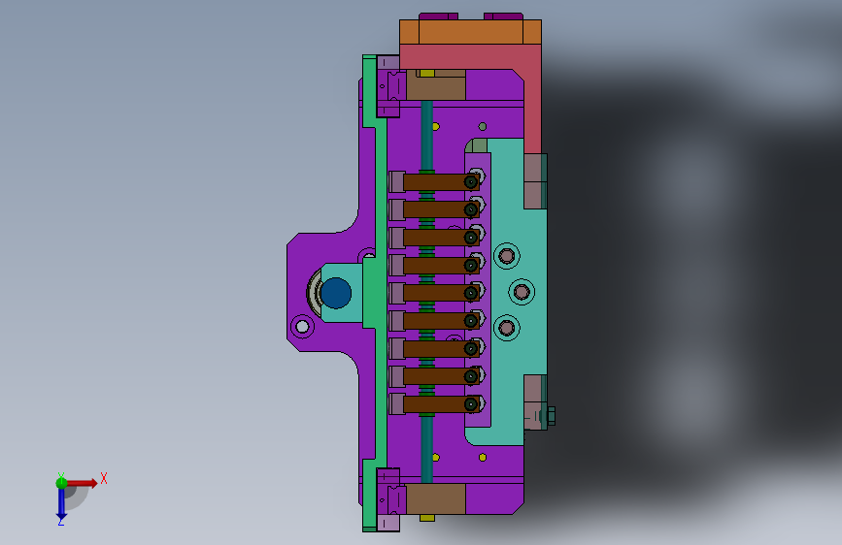842x545 pixels.
Task: Select the hex nut on the right side
Action: click(551, 416)
